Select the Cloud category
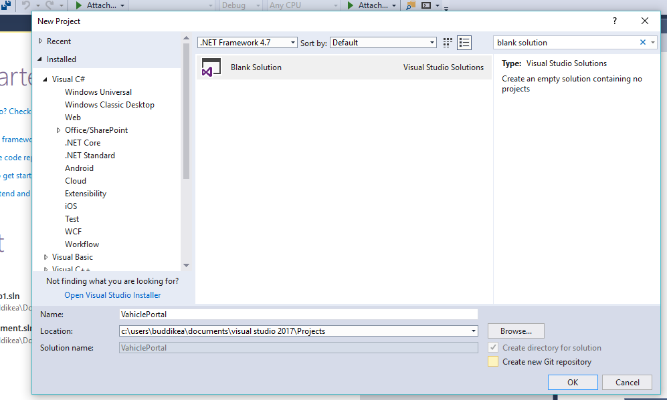Image resolution: width=667 pixels, height=400 pixels. click(76, 181)
